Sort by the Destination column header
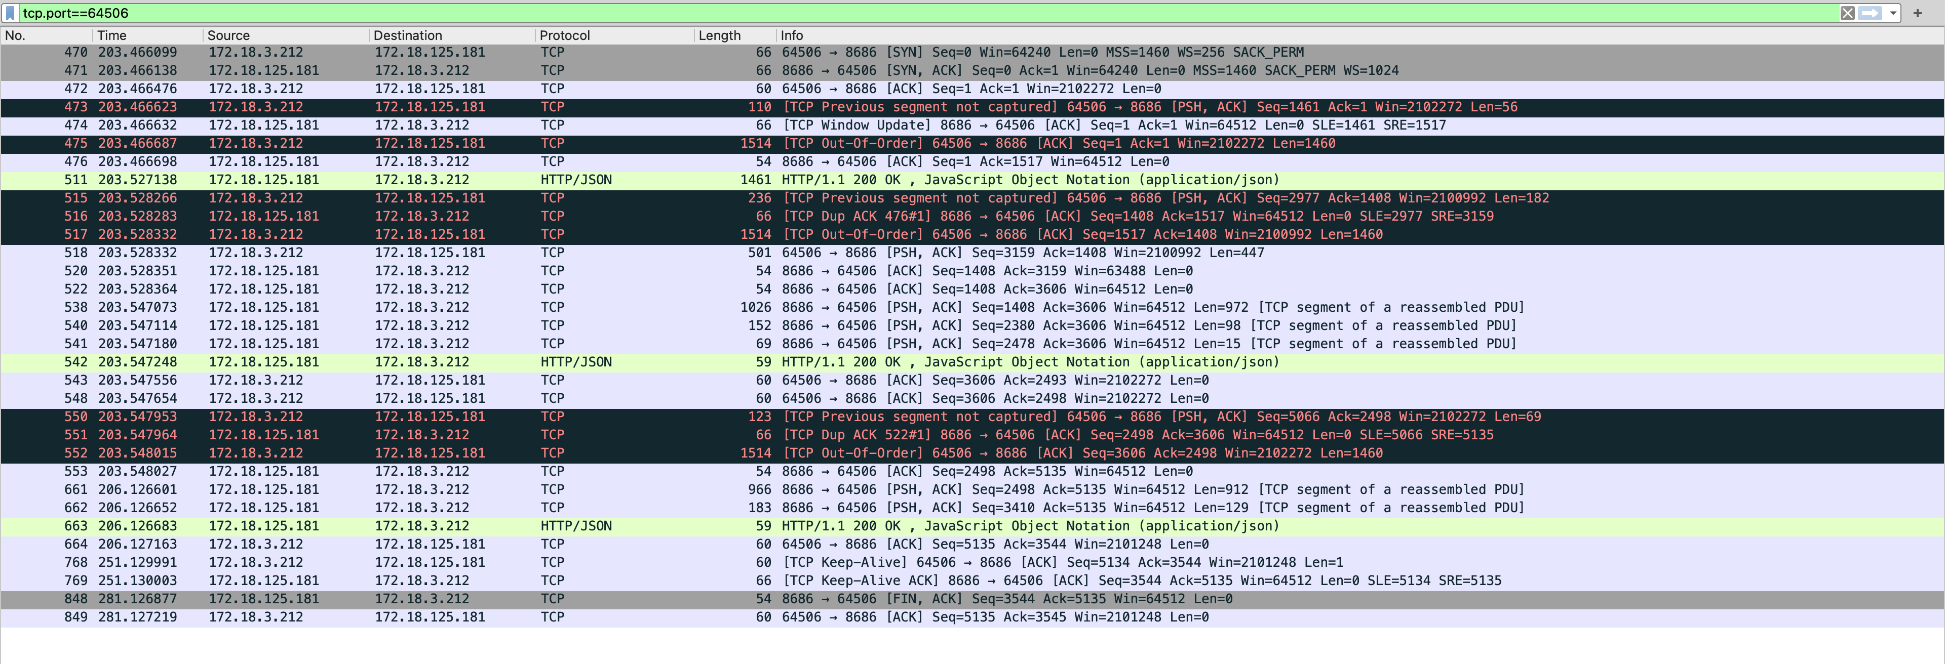 pos(451,35)
